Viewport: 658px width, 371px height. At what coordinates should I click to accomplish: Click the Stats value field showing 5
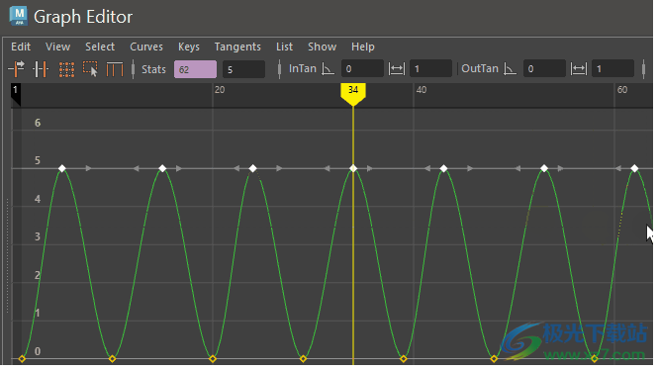click(243, 69)
